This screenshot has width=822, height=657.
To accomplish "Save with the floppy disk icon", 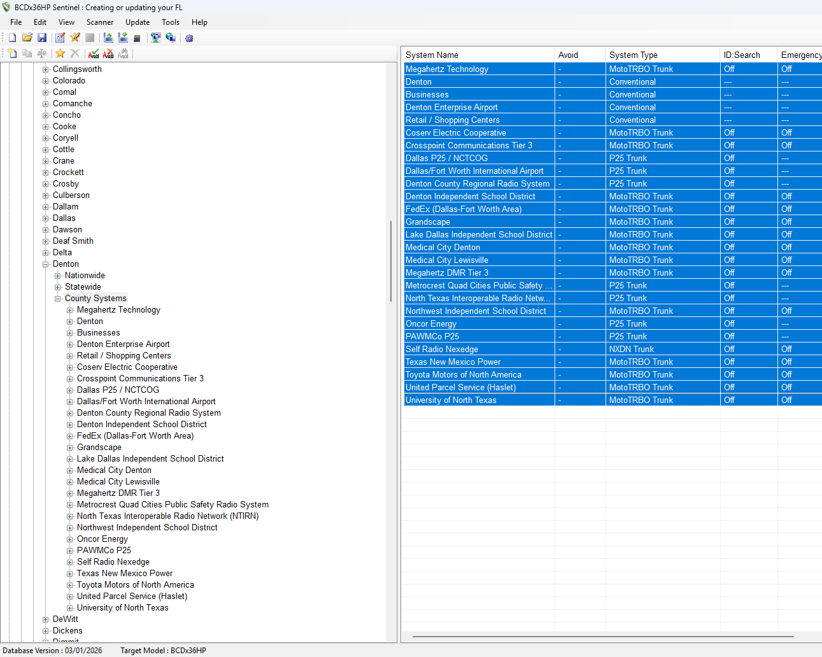I will [42, 38].
